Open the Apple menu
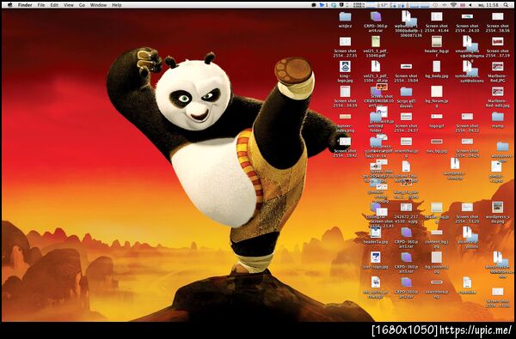Screen dimensions: 516x339 [x=9, y=5]
